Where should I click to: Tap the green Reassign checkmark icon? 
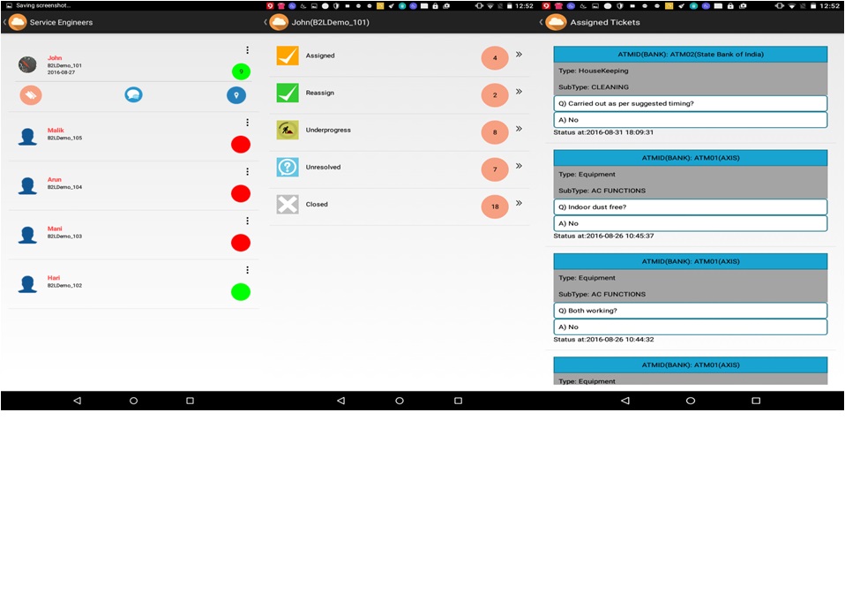click(288, 93)
